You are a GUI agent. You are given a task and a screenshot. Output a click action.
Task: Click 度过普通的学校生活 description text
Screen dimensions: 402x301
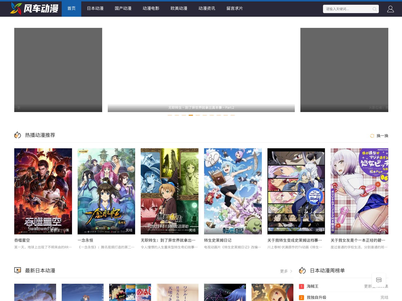click(x=359, y=247)
